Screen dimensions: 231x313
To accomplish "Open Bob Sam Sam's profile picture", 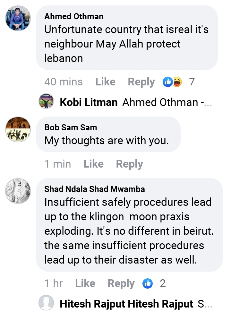I will tap(18, 129).
